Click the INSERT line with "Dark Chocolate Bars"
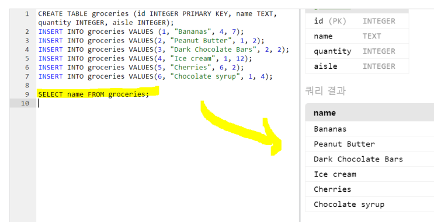 [x=164, y=50]
